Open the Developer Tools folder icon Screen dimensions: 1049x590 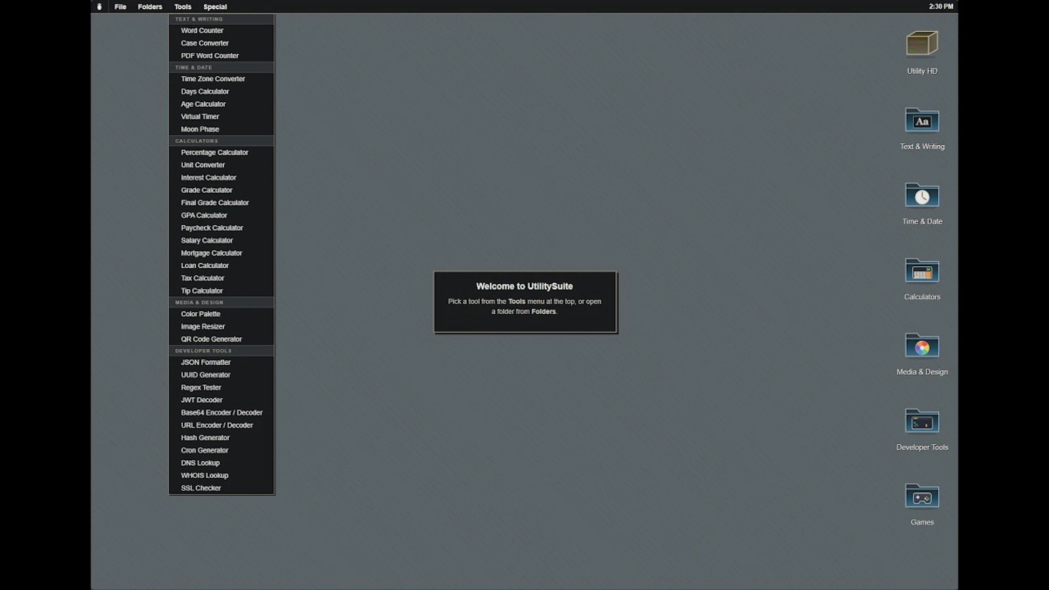pos(922,421)
